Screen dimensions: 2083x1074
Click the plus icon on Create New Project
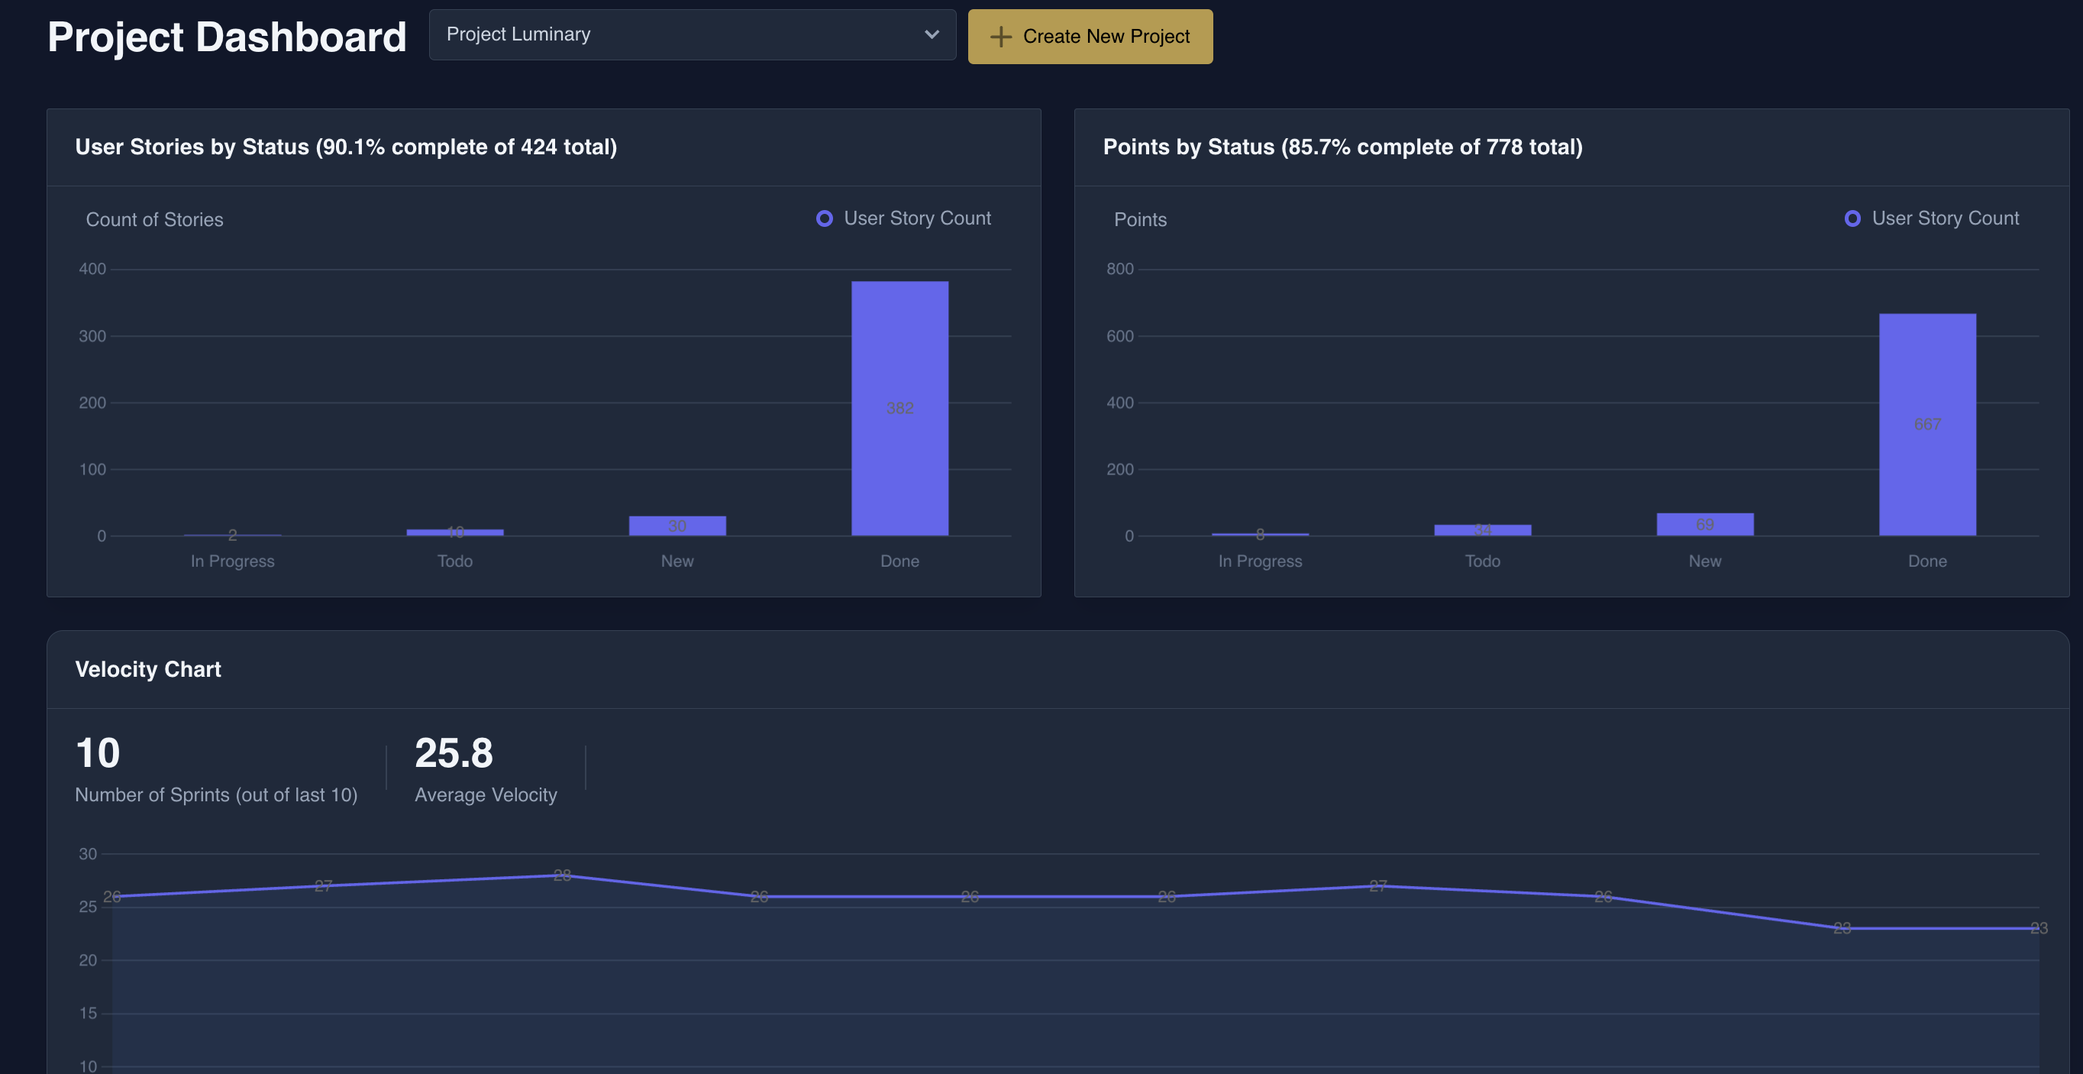[1000, 37]
